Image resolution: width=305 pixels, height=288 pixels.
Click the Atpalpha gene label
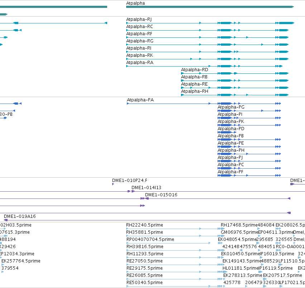[x=135, y=3]
